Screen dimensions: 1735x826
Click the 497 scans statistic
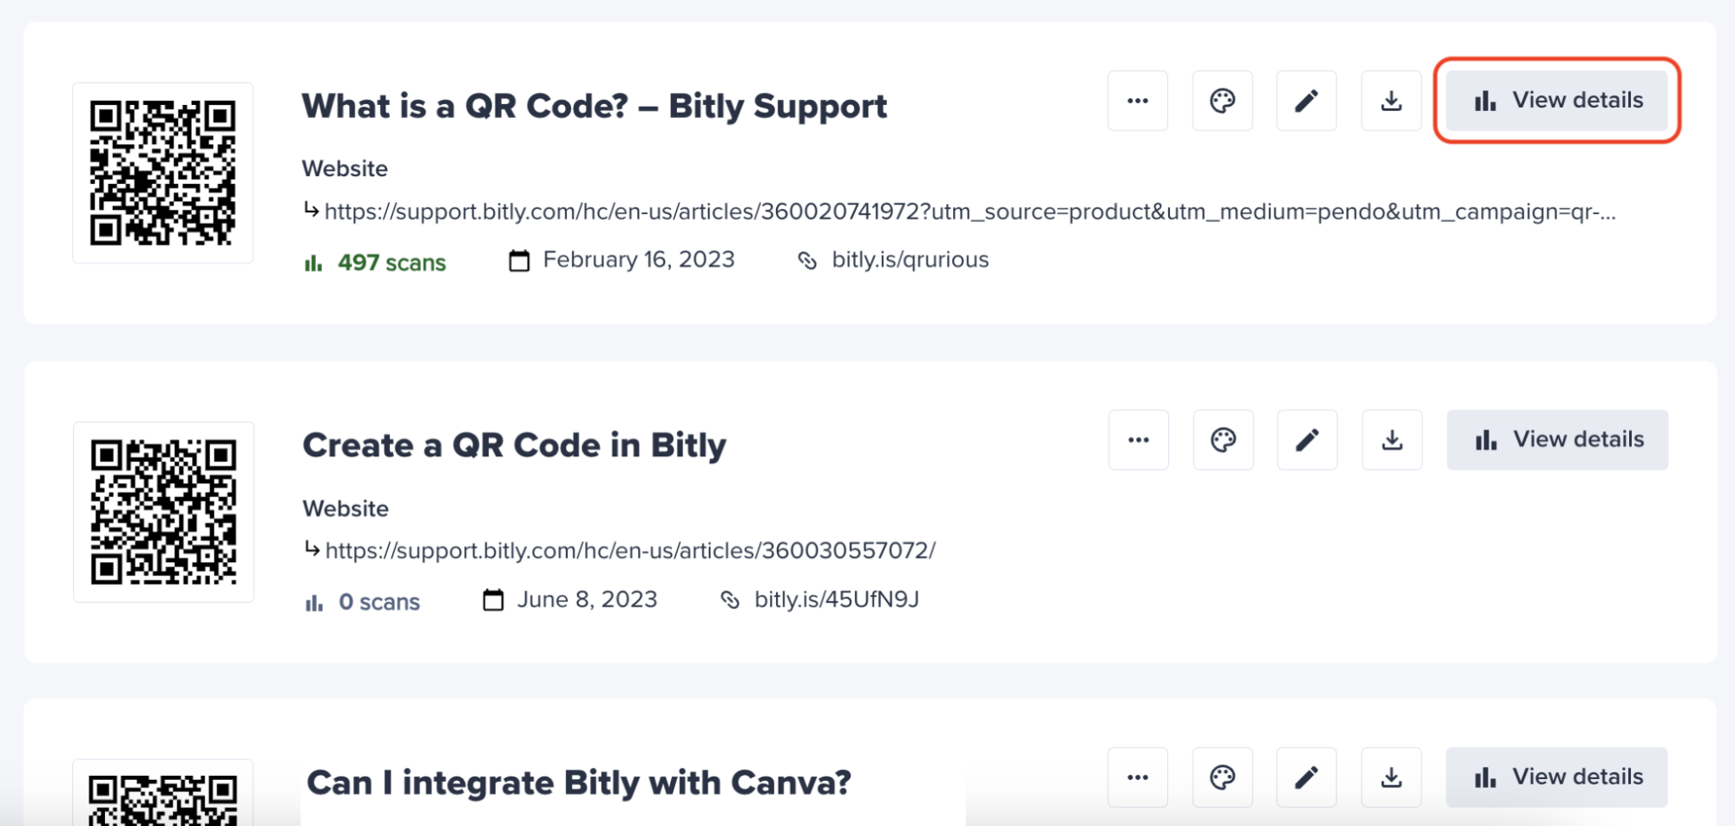391,262
